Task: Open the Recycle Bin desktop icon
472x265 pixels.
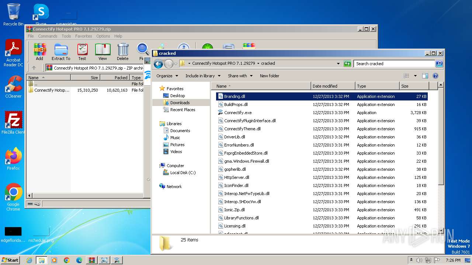Action: pos(13,15)
